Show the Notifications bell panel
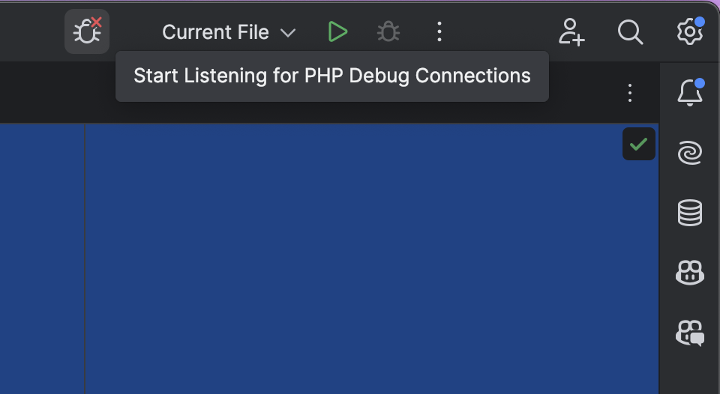 [689, 93]
